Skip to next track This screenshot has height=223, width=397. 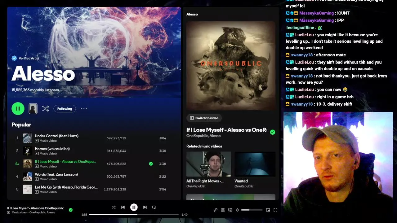click(x=145, y=207)
